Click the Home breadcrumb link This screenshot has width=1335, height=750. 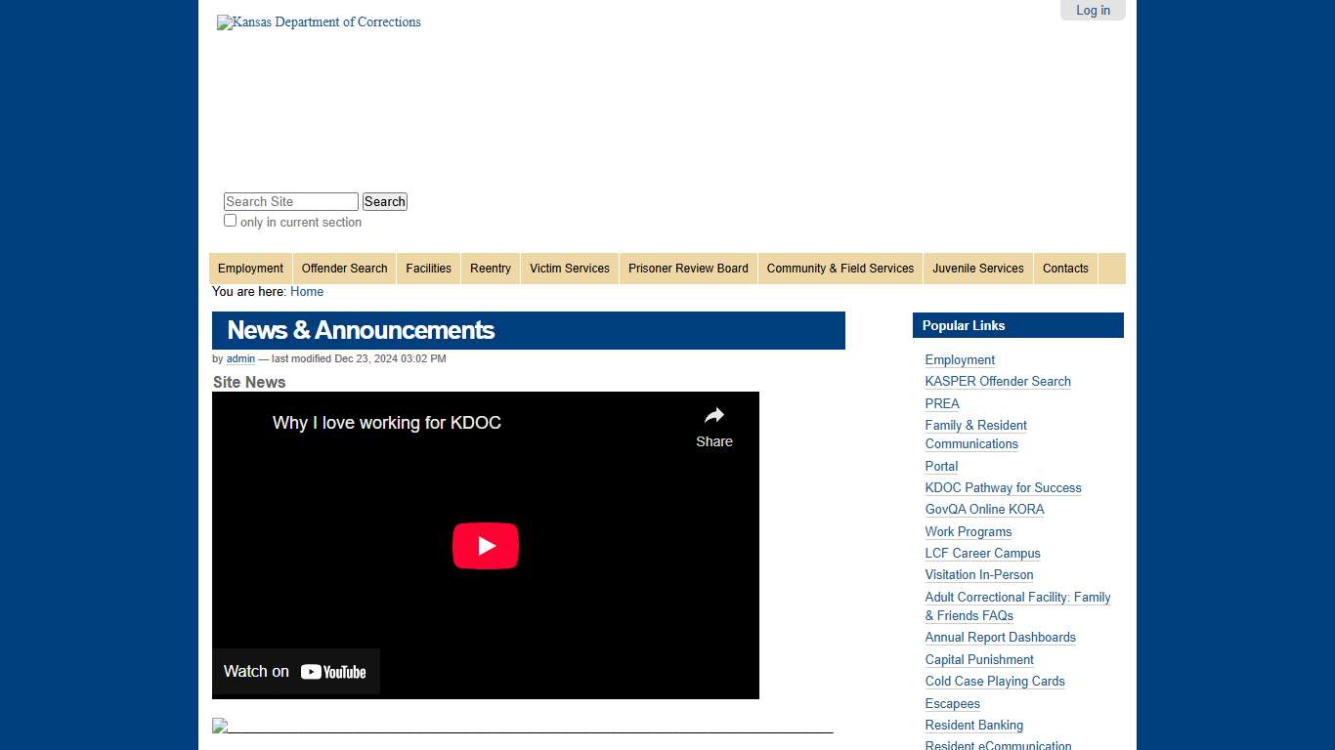click(x=307, y=292)
